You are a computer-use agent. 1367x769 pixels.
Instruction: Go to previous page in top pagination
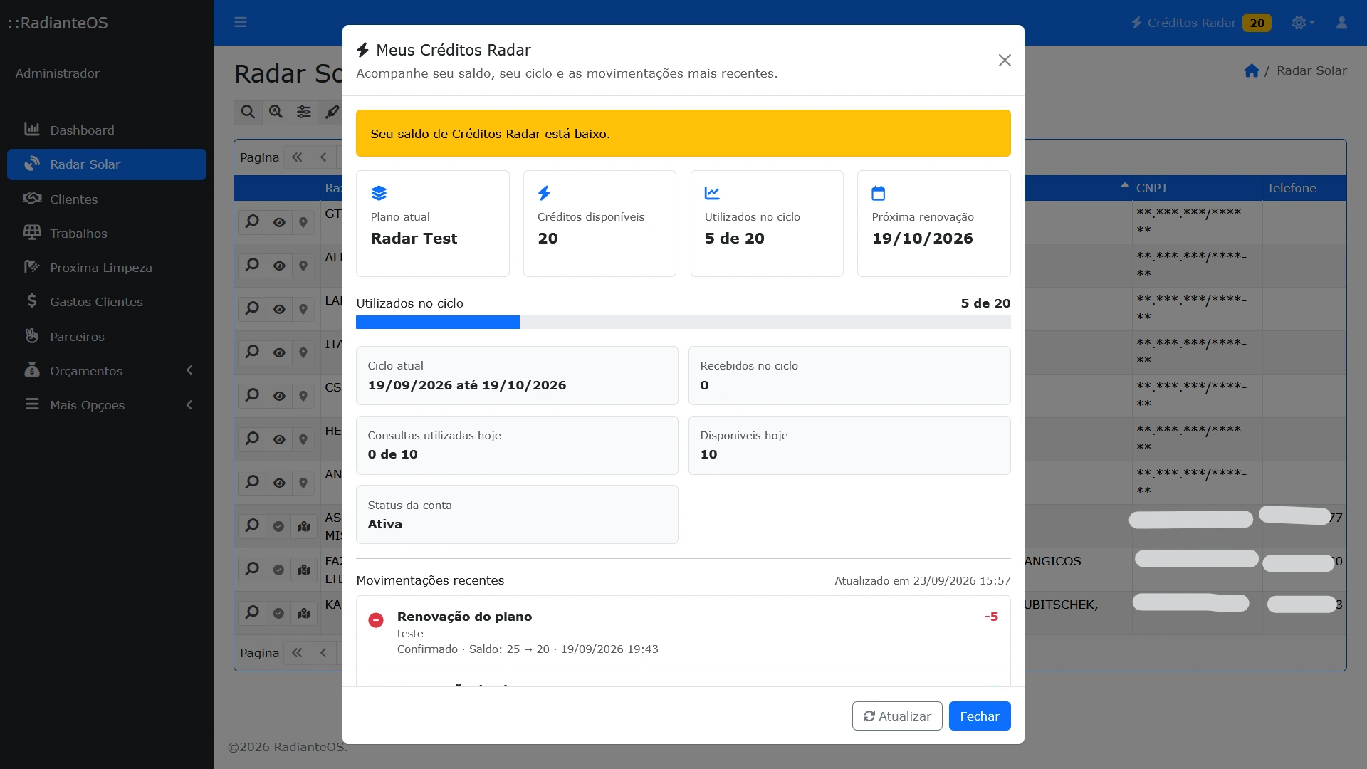point(323,157)
